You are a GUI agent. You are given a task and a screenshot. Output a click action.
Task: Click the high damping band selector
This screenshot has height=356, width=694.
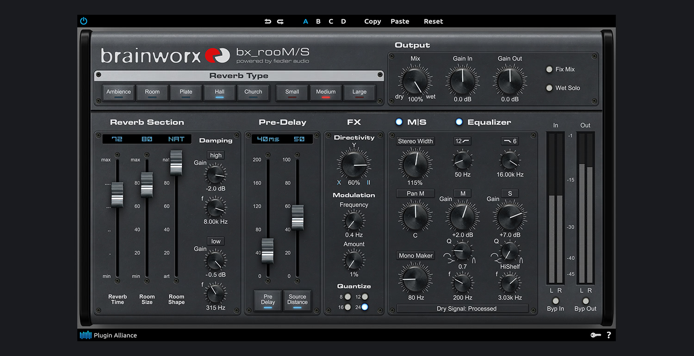pyautogui.click(x=216, y=155)
